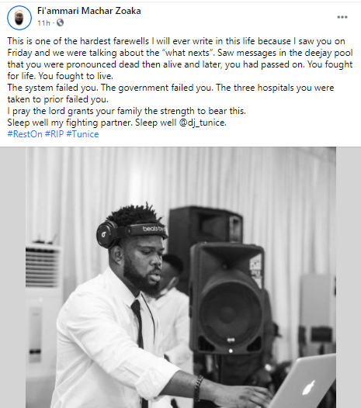This screenshot has height=408, width=361.
Task: Click the DJ's black tie in photo
Action: 138,338
